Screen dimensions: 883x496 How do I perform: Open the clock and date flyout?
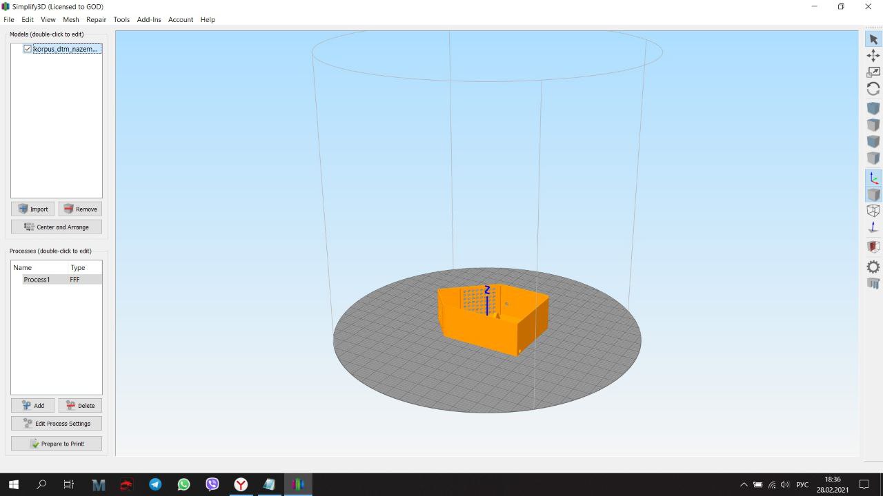click(x=833, y=484)
